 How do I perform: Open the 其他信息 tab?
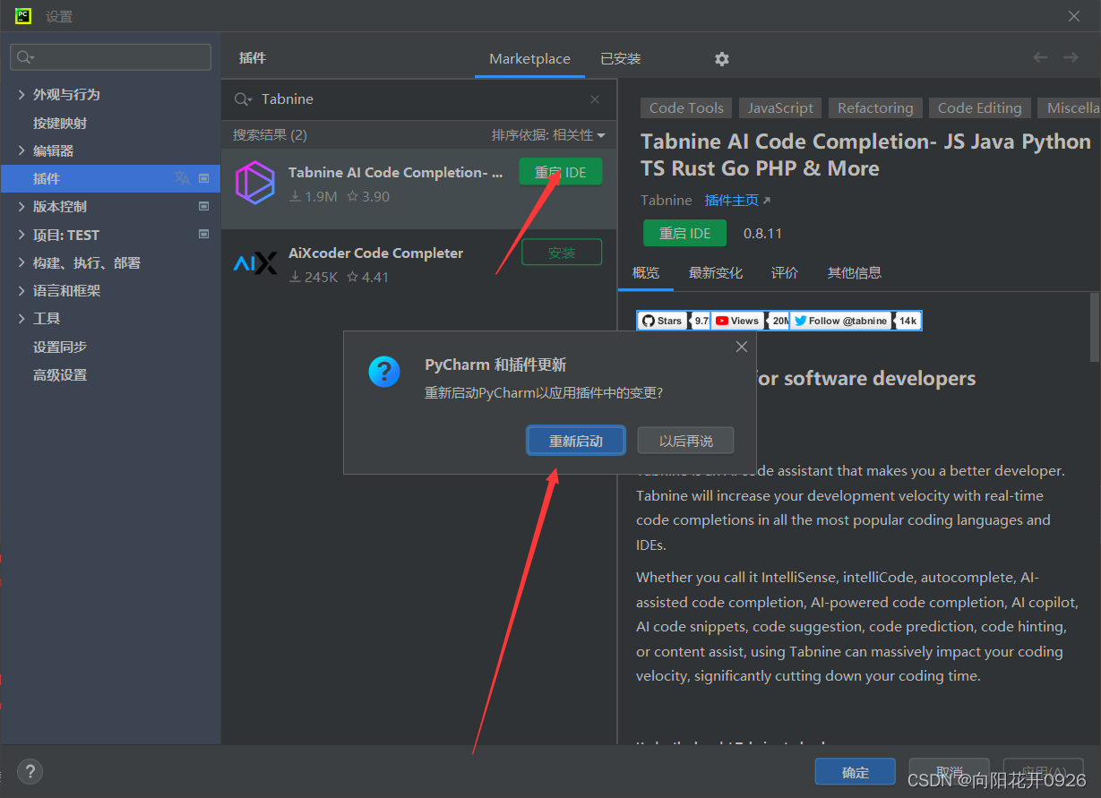tap(855, 273)
